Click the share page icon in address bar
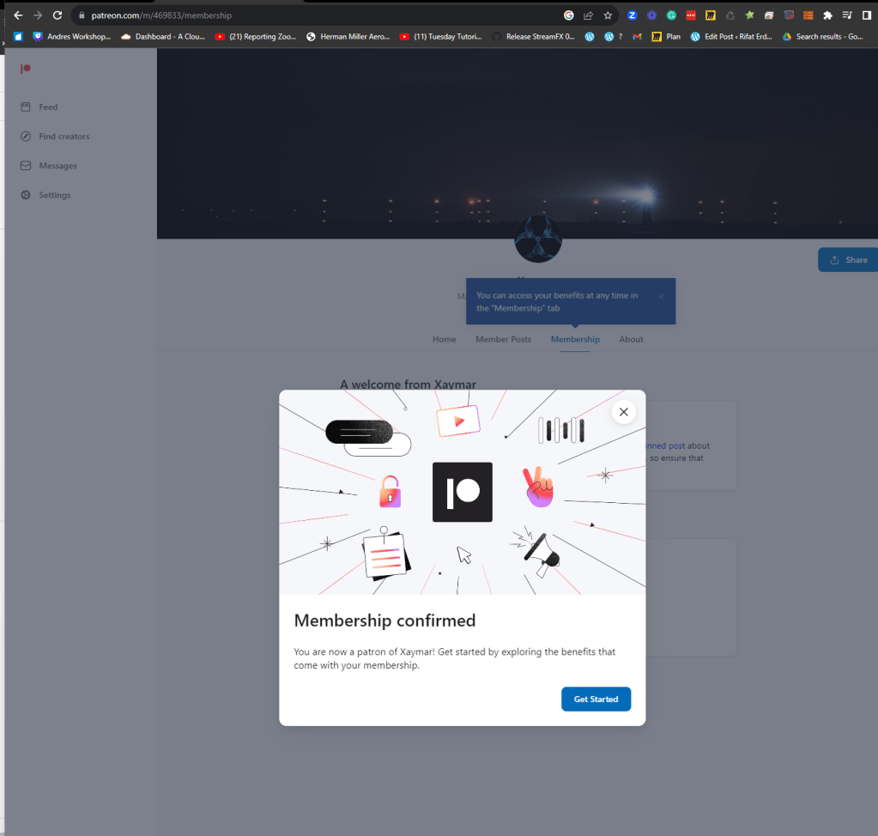 pos(588,15)
